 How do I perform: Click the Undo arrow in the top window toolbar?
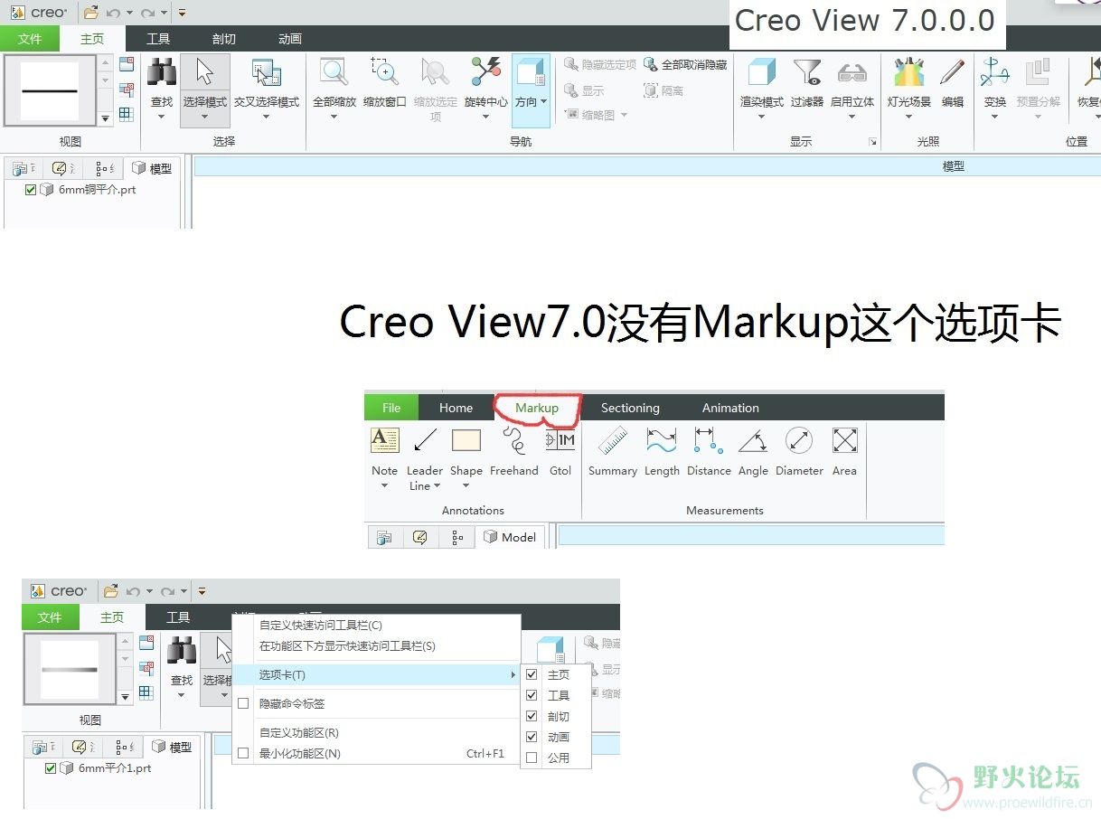pyautogui.click(x=113, y=13)
